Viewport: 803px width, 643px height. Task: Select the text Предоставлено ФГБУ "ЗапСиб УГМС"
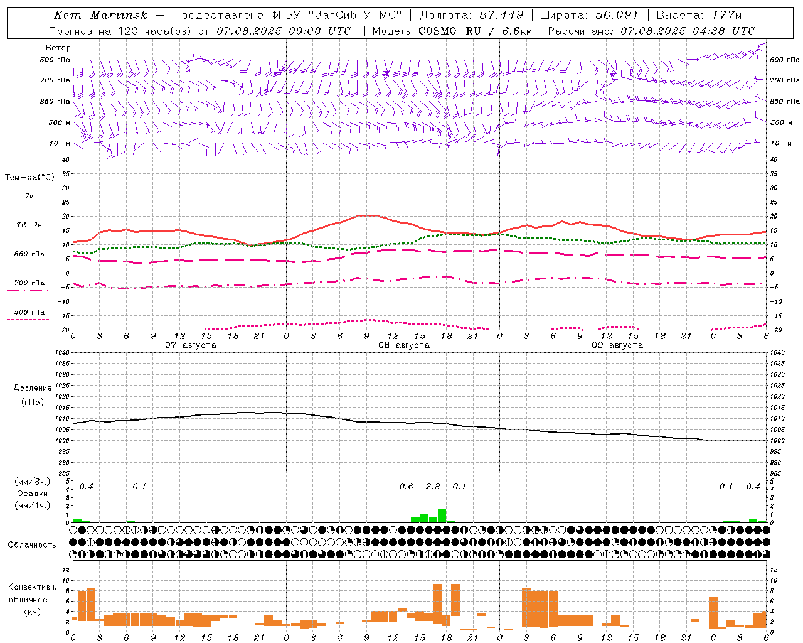point(287,15)
